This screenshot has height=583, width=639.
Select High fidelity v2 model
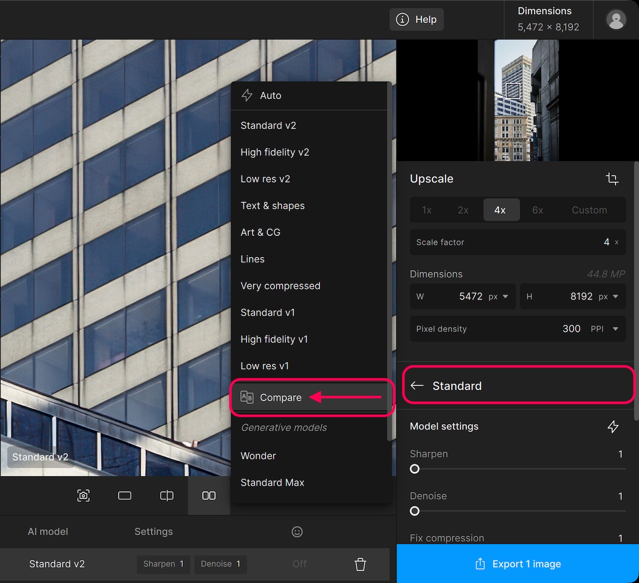tap(309, 152)
